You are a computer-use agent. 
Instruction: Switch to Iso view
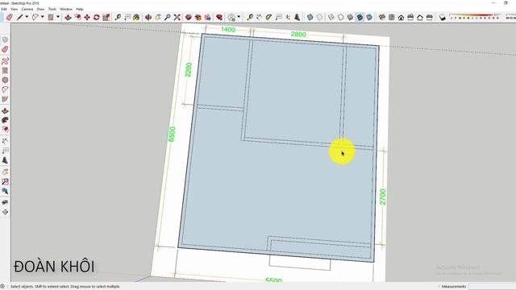(381, 17)
